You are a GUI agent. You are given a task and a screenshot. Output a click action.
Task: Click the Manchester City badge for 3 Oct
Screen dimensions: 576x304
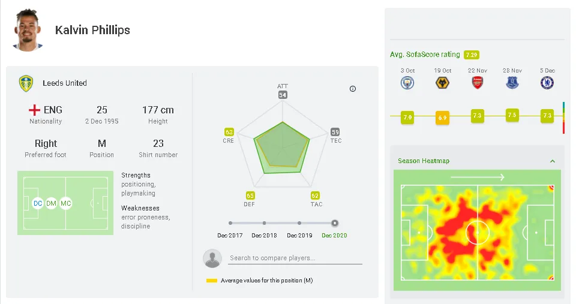(408, 83)
